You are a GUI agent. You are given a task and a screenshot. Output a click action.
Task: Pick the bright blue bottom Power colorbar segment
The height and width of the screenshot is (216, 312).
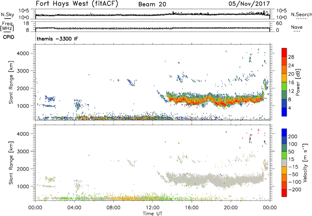(x=284, y=112)
